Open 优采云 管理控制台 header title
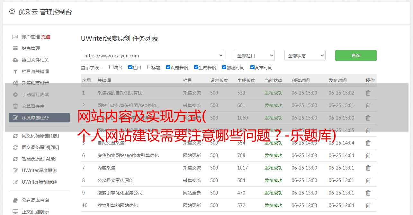Screen dimensions: 413x215 45,12
